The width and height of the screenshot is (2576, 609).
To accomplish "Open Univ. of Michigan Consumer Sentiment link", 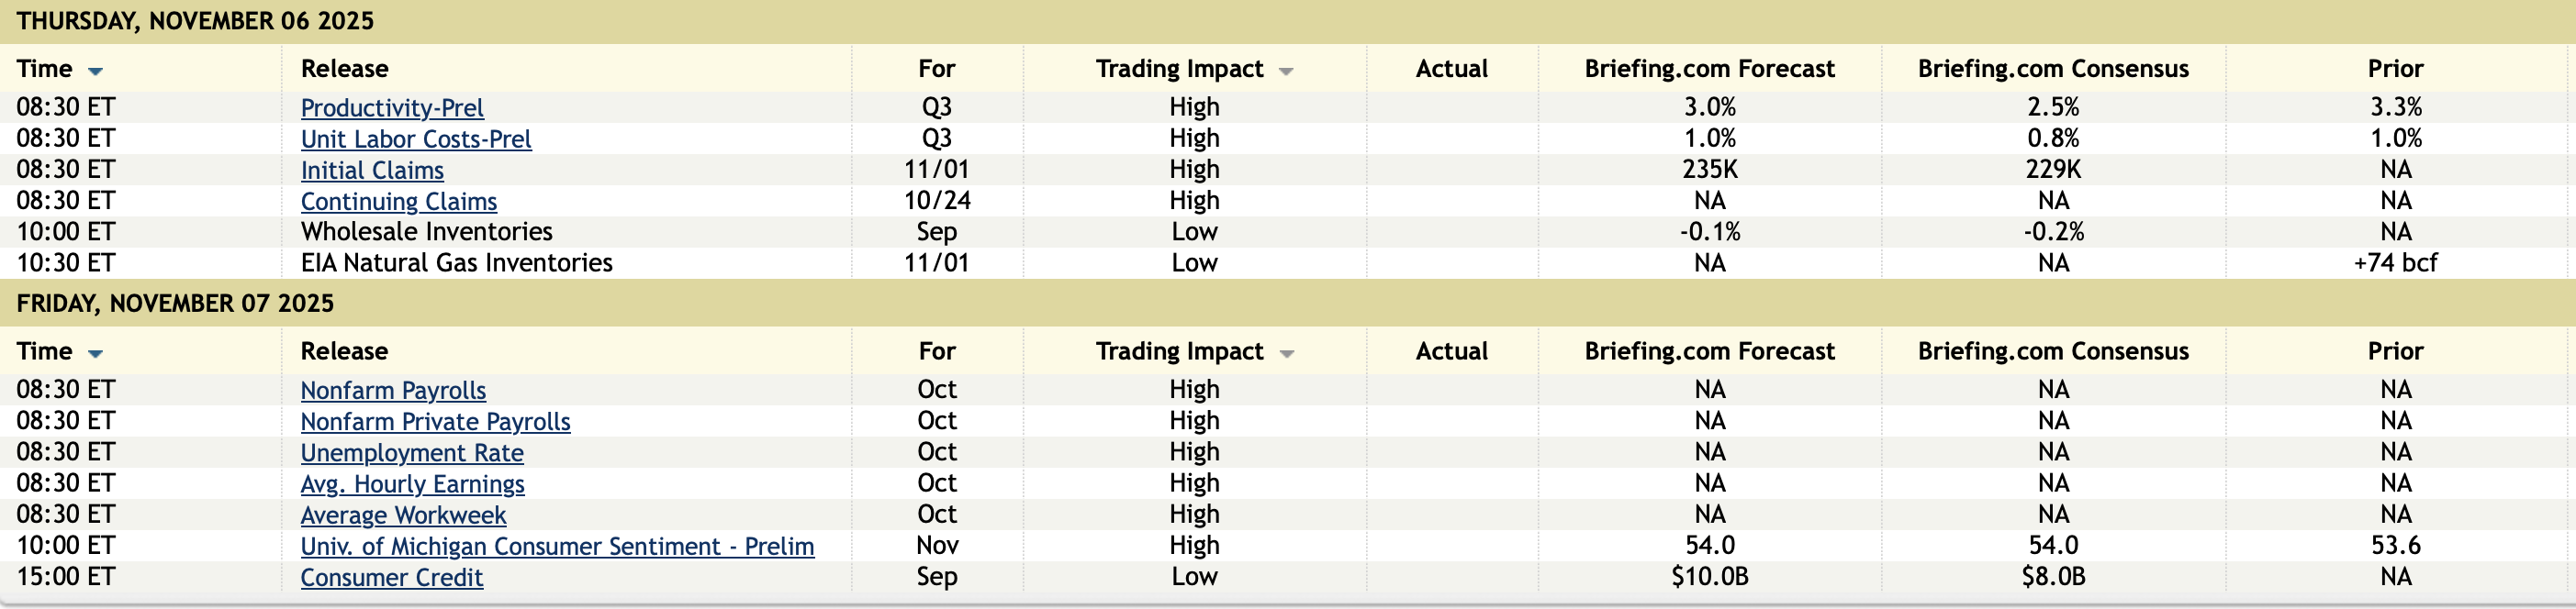I will tap(557, 546).
